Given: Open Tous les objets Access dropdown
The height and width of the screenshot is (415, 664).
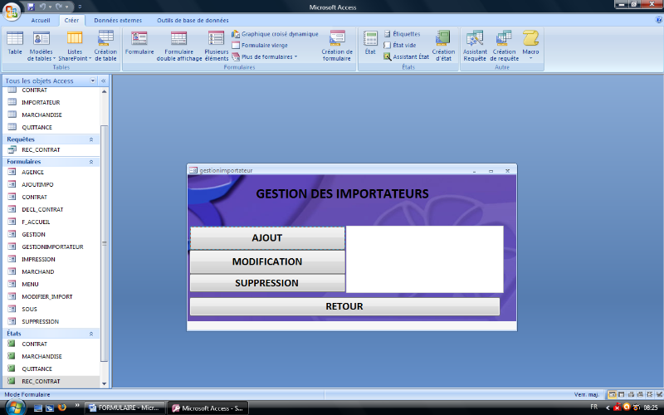Looking at the screenshot, I should [x=92, y=81].
